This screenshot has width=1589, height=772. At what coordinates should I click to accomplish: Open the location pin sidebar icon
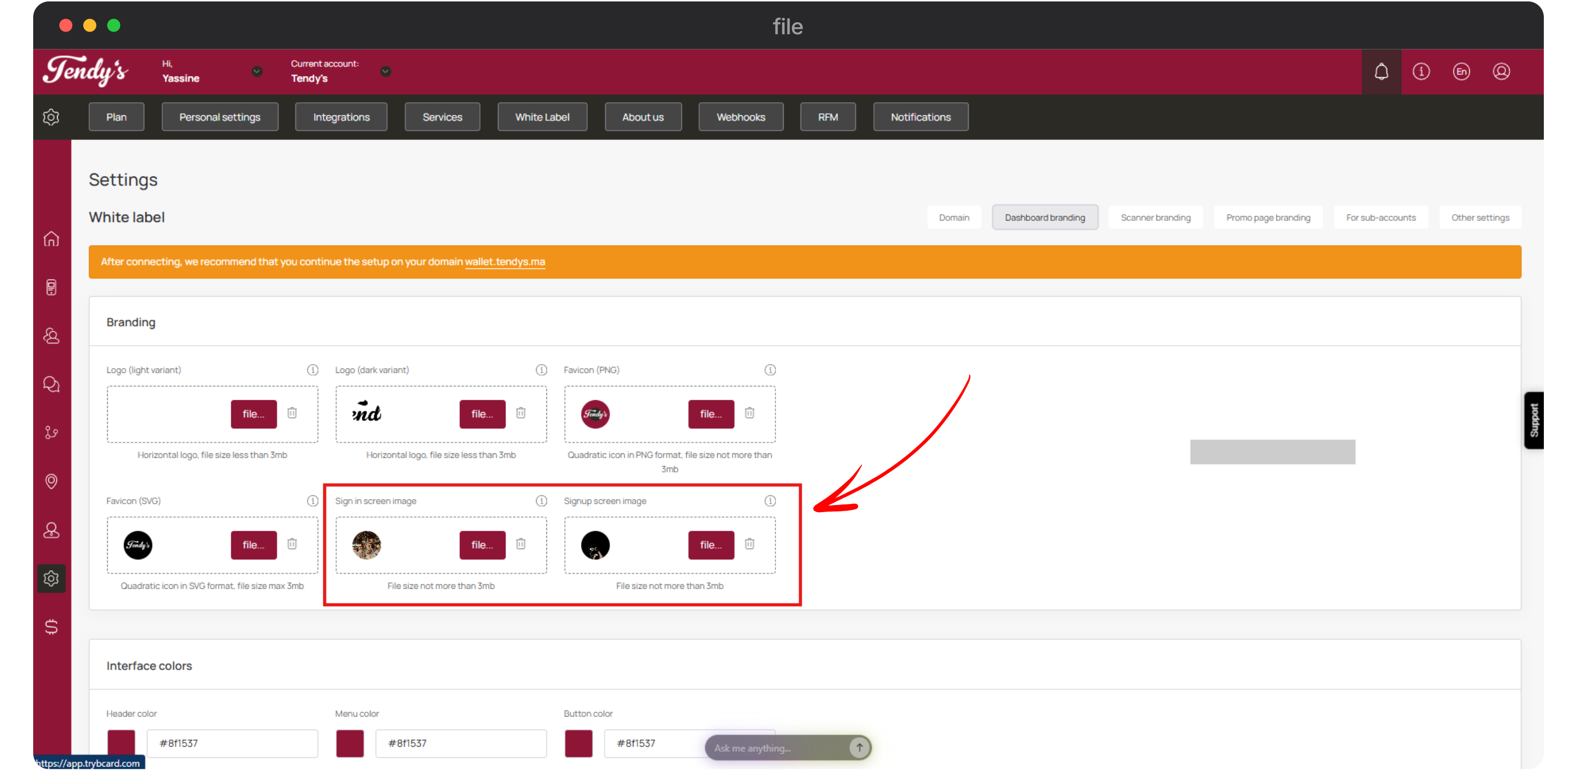(x=51, y=481)
